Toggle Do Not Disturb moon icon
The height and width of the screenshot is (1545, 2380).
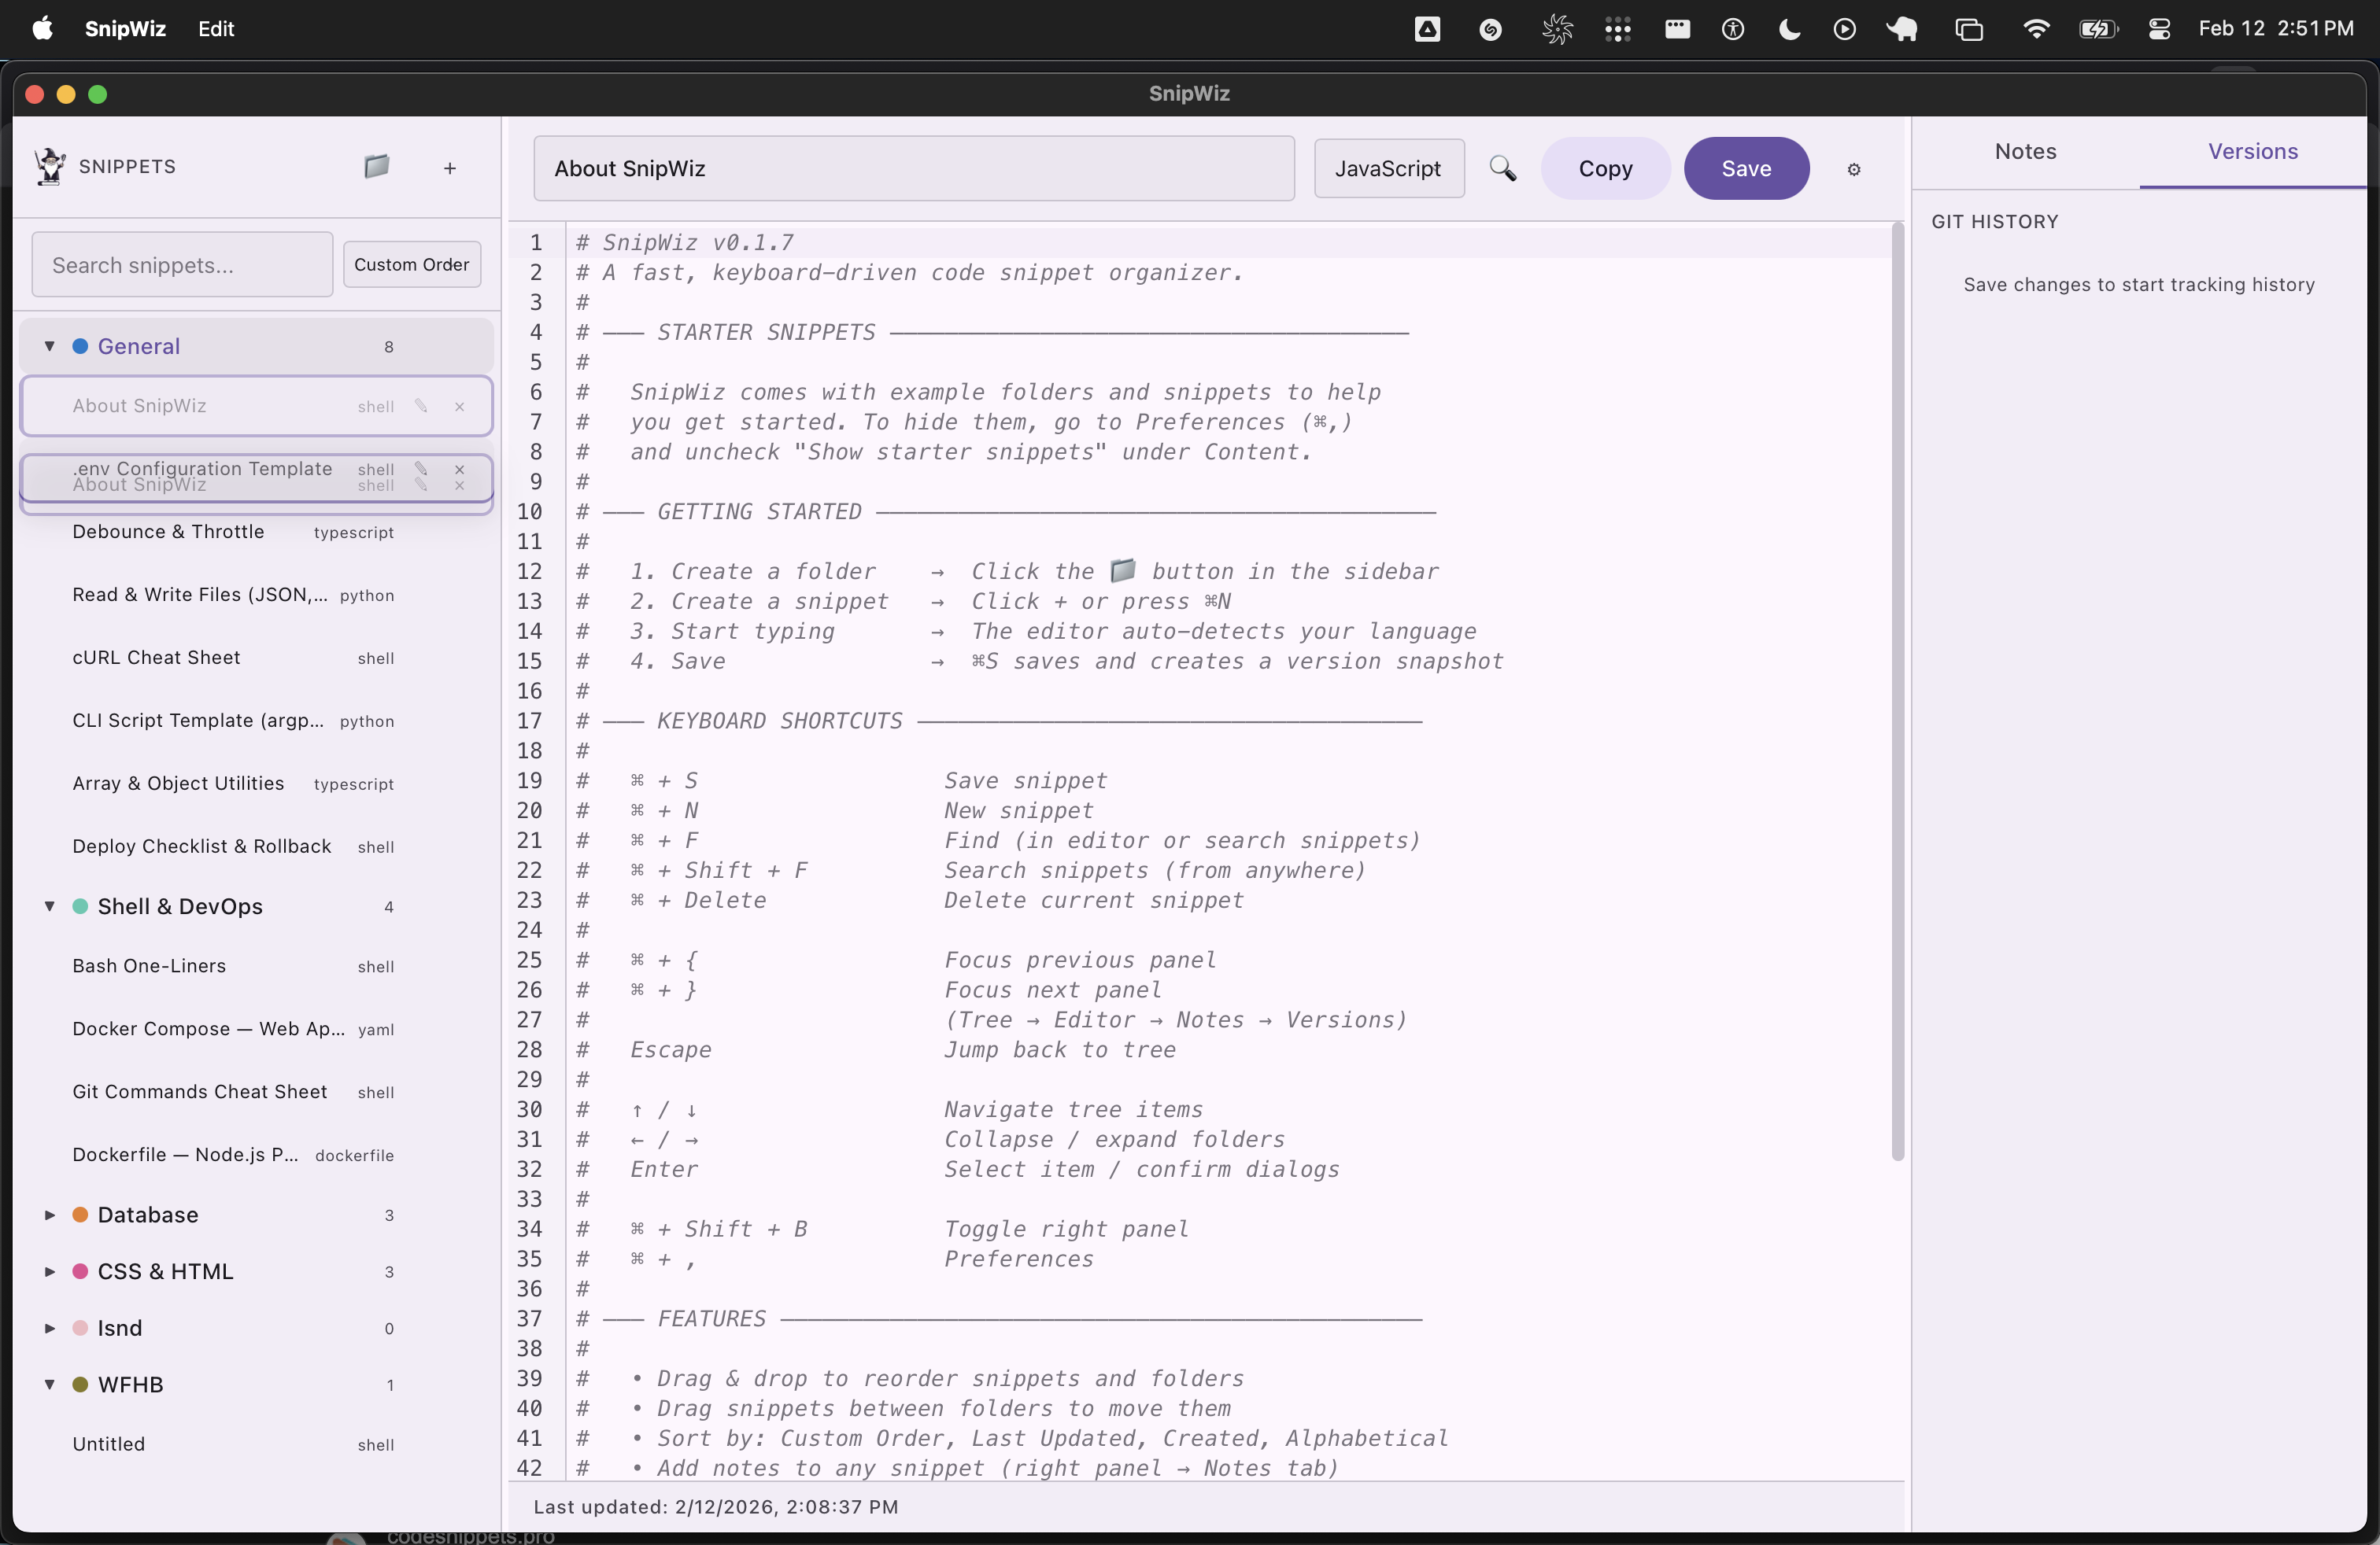coord(1789,29)
